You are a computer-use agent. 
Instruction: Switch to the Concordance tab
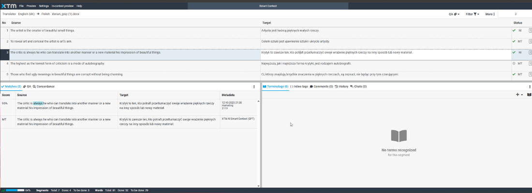point(44,86)
